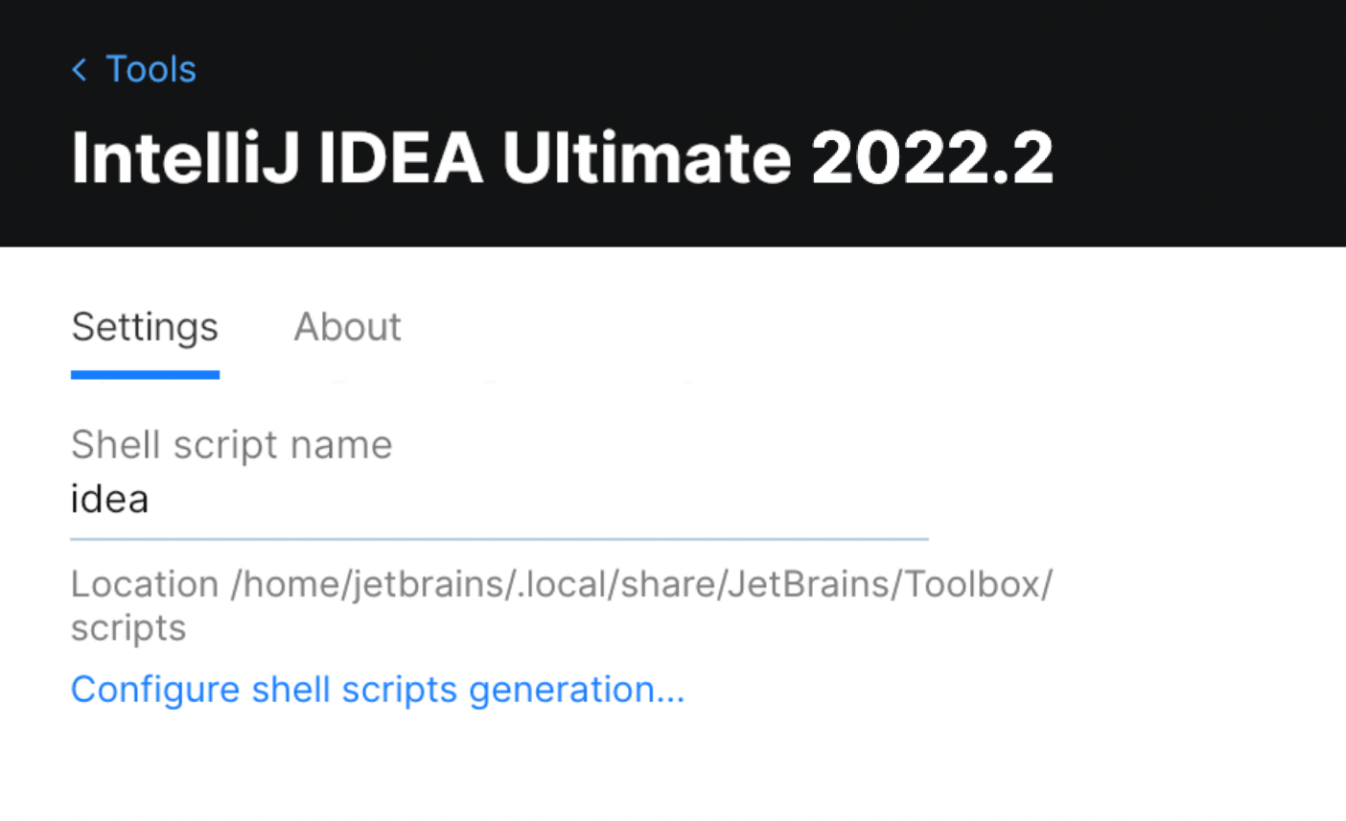View release information under the About tab
The image size is (1346, 821).
point(347,327)
